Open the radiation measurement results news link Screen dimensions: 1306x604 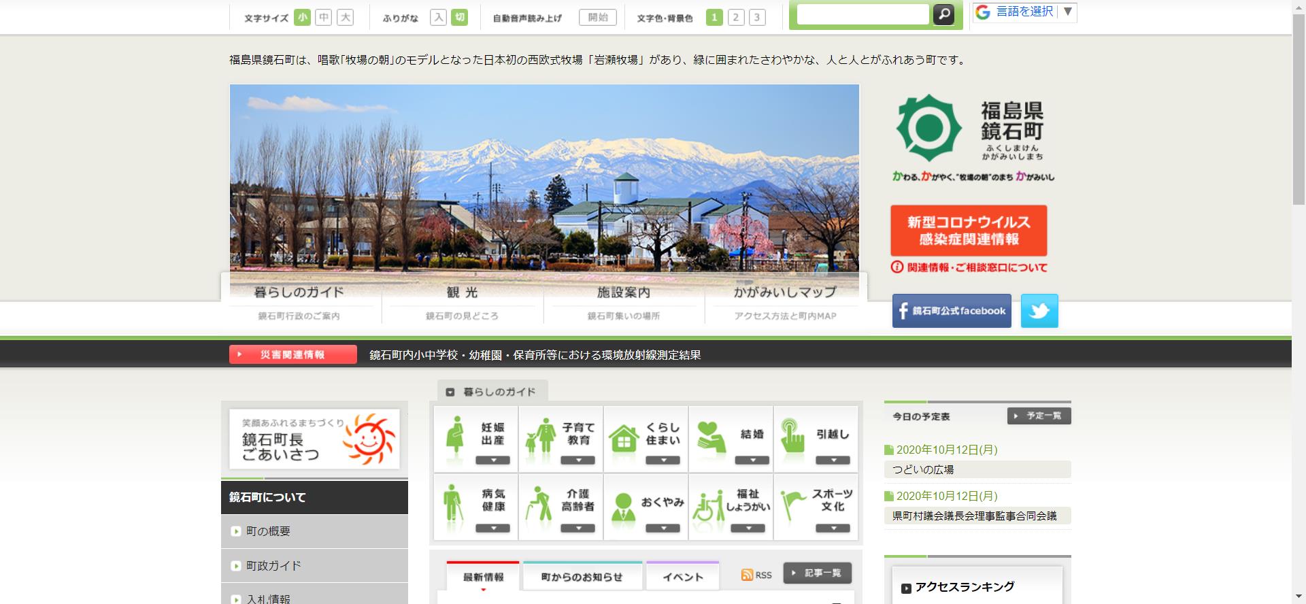[x=535, y=355]
